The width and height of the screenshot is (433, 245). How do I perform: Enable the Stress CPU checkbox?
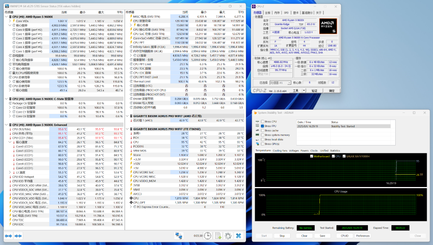262,122
